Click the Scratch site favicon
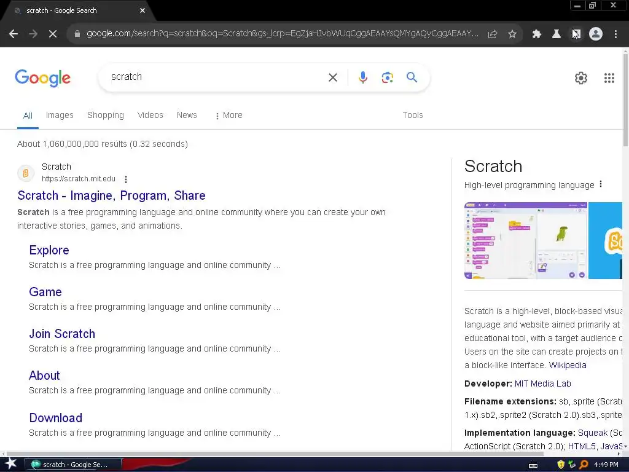 coord(26,173)
